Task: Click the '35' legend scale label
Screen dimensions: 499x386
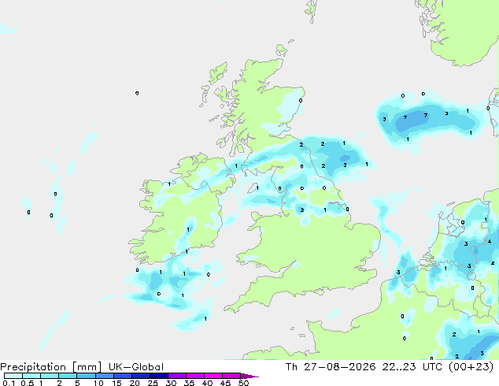Action: [189, 383]
